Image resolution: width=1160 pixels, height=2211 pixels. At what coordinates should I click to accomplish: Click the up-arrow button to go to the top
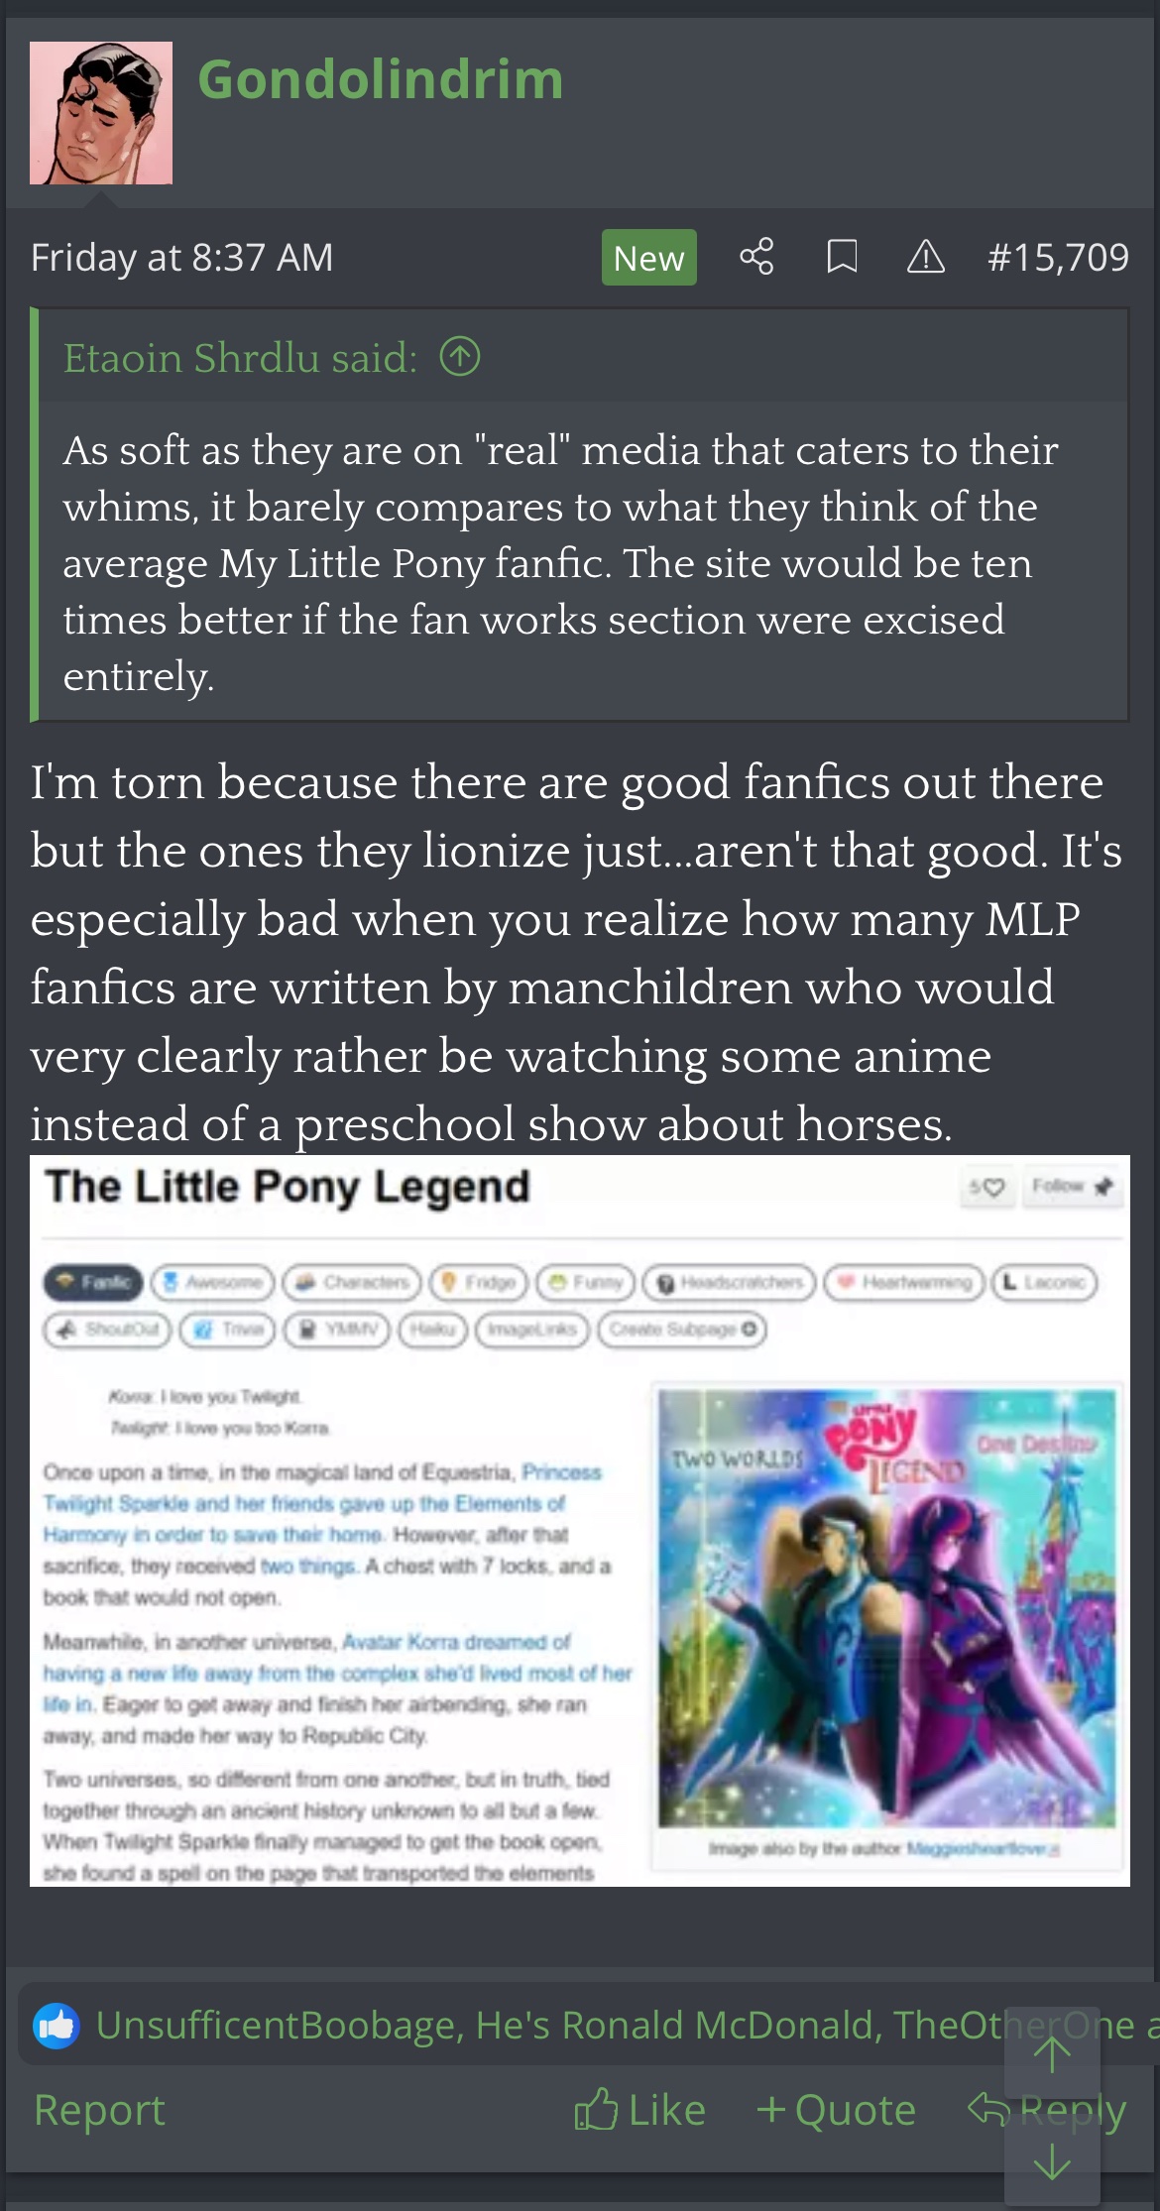point(1052,2056)
